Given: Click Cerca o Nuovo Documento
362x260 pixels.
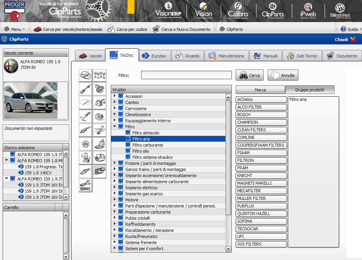Looking at the screenshot, I should click(182, 29).
